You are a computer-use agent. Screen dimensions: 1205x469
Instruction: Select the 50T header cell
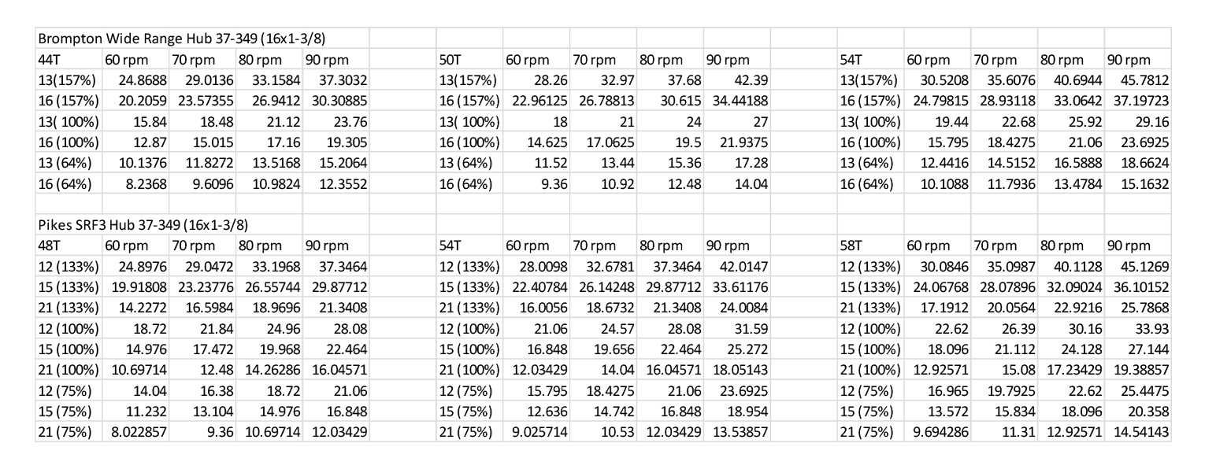click(x=469, y=60)
